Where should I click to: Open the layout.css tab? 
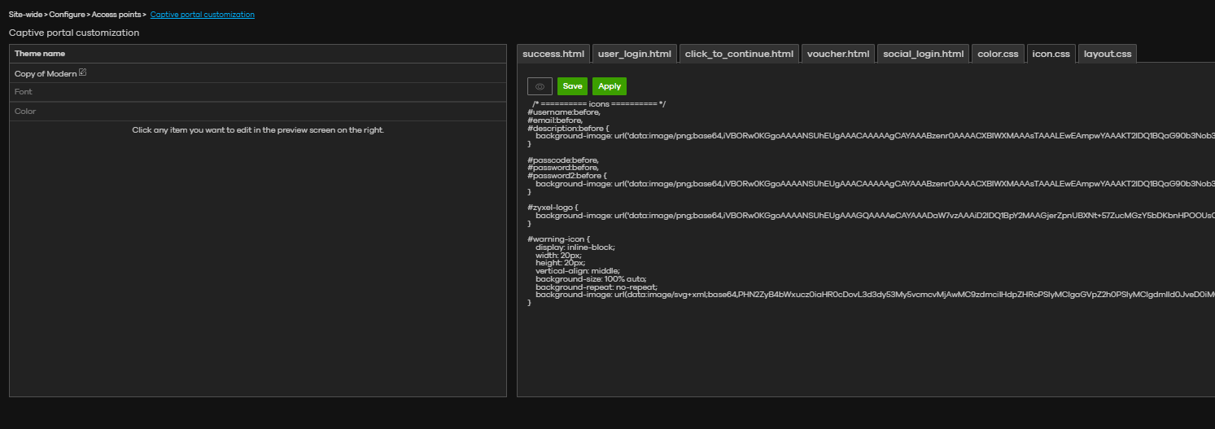(1107, 55)
